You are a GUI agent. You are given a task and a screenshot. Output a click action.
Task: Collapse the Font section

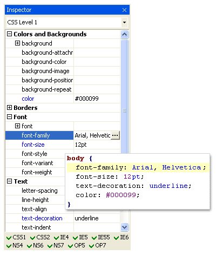9,117
